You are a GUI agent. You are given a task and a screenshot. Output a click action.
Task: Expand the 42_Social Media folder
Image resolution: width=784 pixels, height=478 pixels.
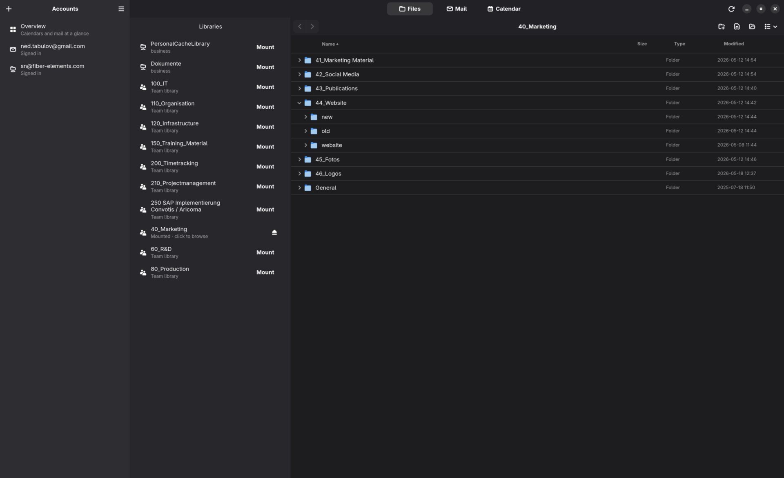(x=299, y=74)
